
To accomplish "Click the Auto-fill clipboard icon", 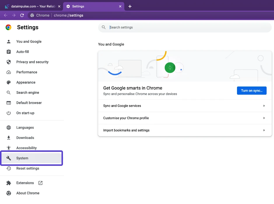I will (8, 52).
